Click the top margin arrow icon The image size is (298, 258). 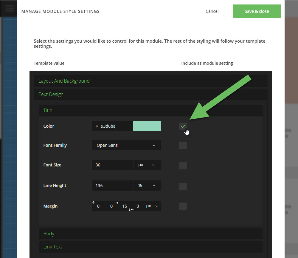coord(93,202)
